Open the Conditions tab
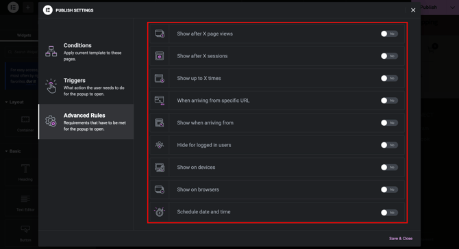Viewport: 459px width, 249px height. pos(86,52)
